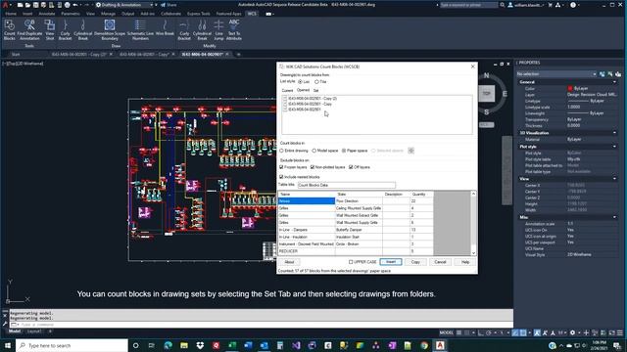
Task: Collapse the Plot style section
Action: pyautogui.click(x=614, y=147)
